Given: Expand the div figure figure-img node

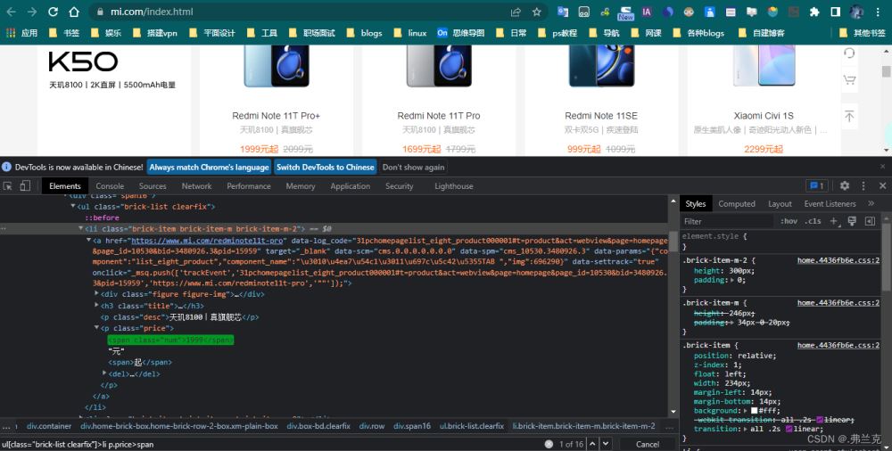Looking at the screenshot, I should [96, 294].
